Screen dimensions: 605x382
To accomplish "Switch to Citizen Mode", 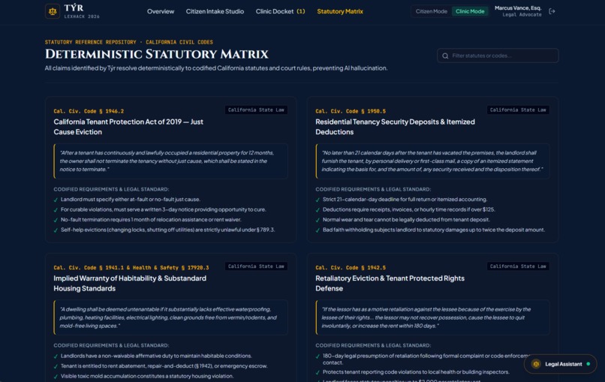I will (432, 11).
